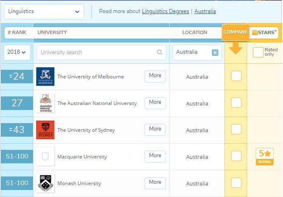Click the =24 rank cell

tap(17, 76)
